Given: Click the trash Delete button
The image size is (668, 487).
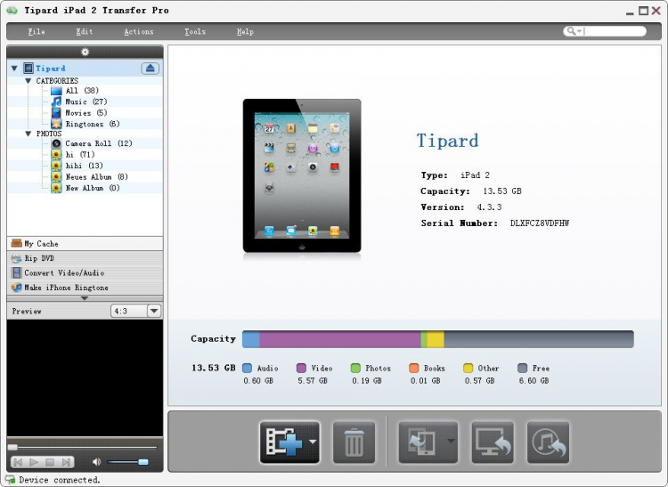Looking at the screenshot, I should click(354, 442).
